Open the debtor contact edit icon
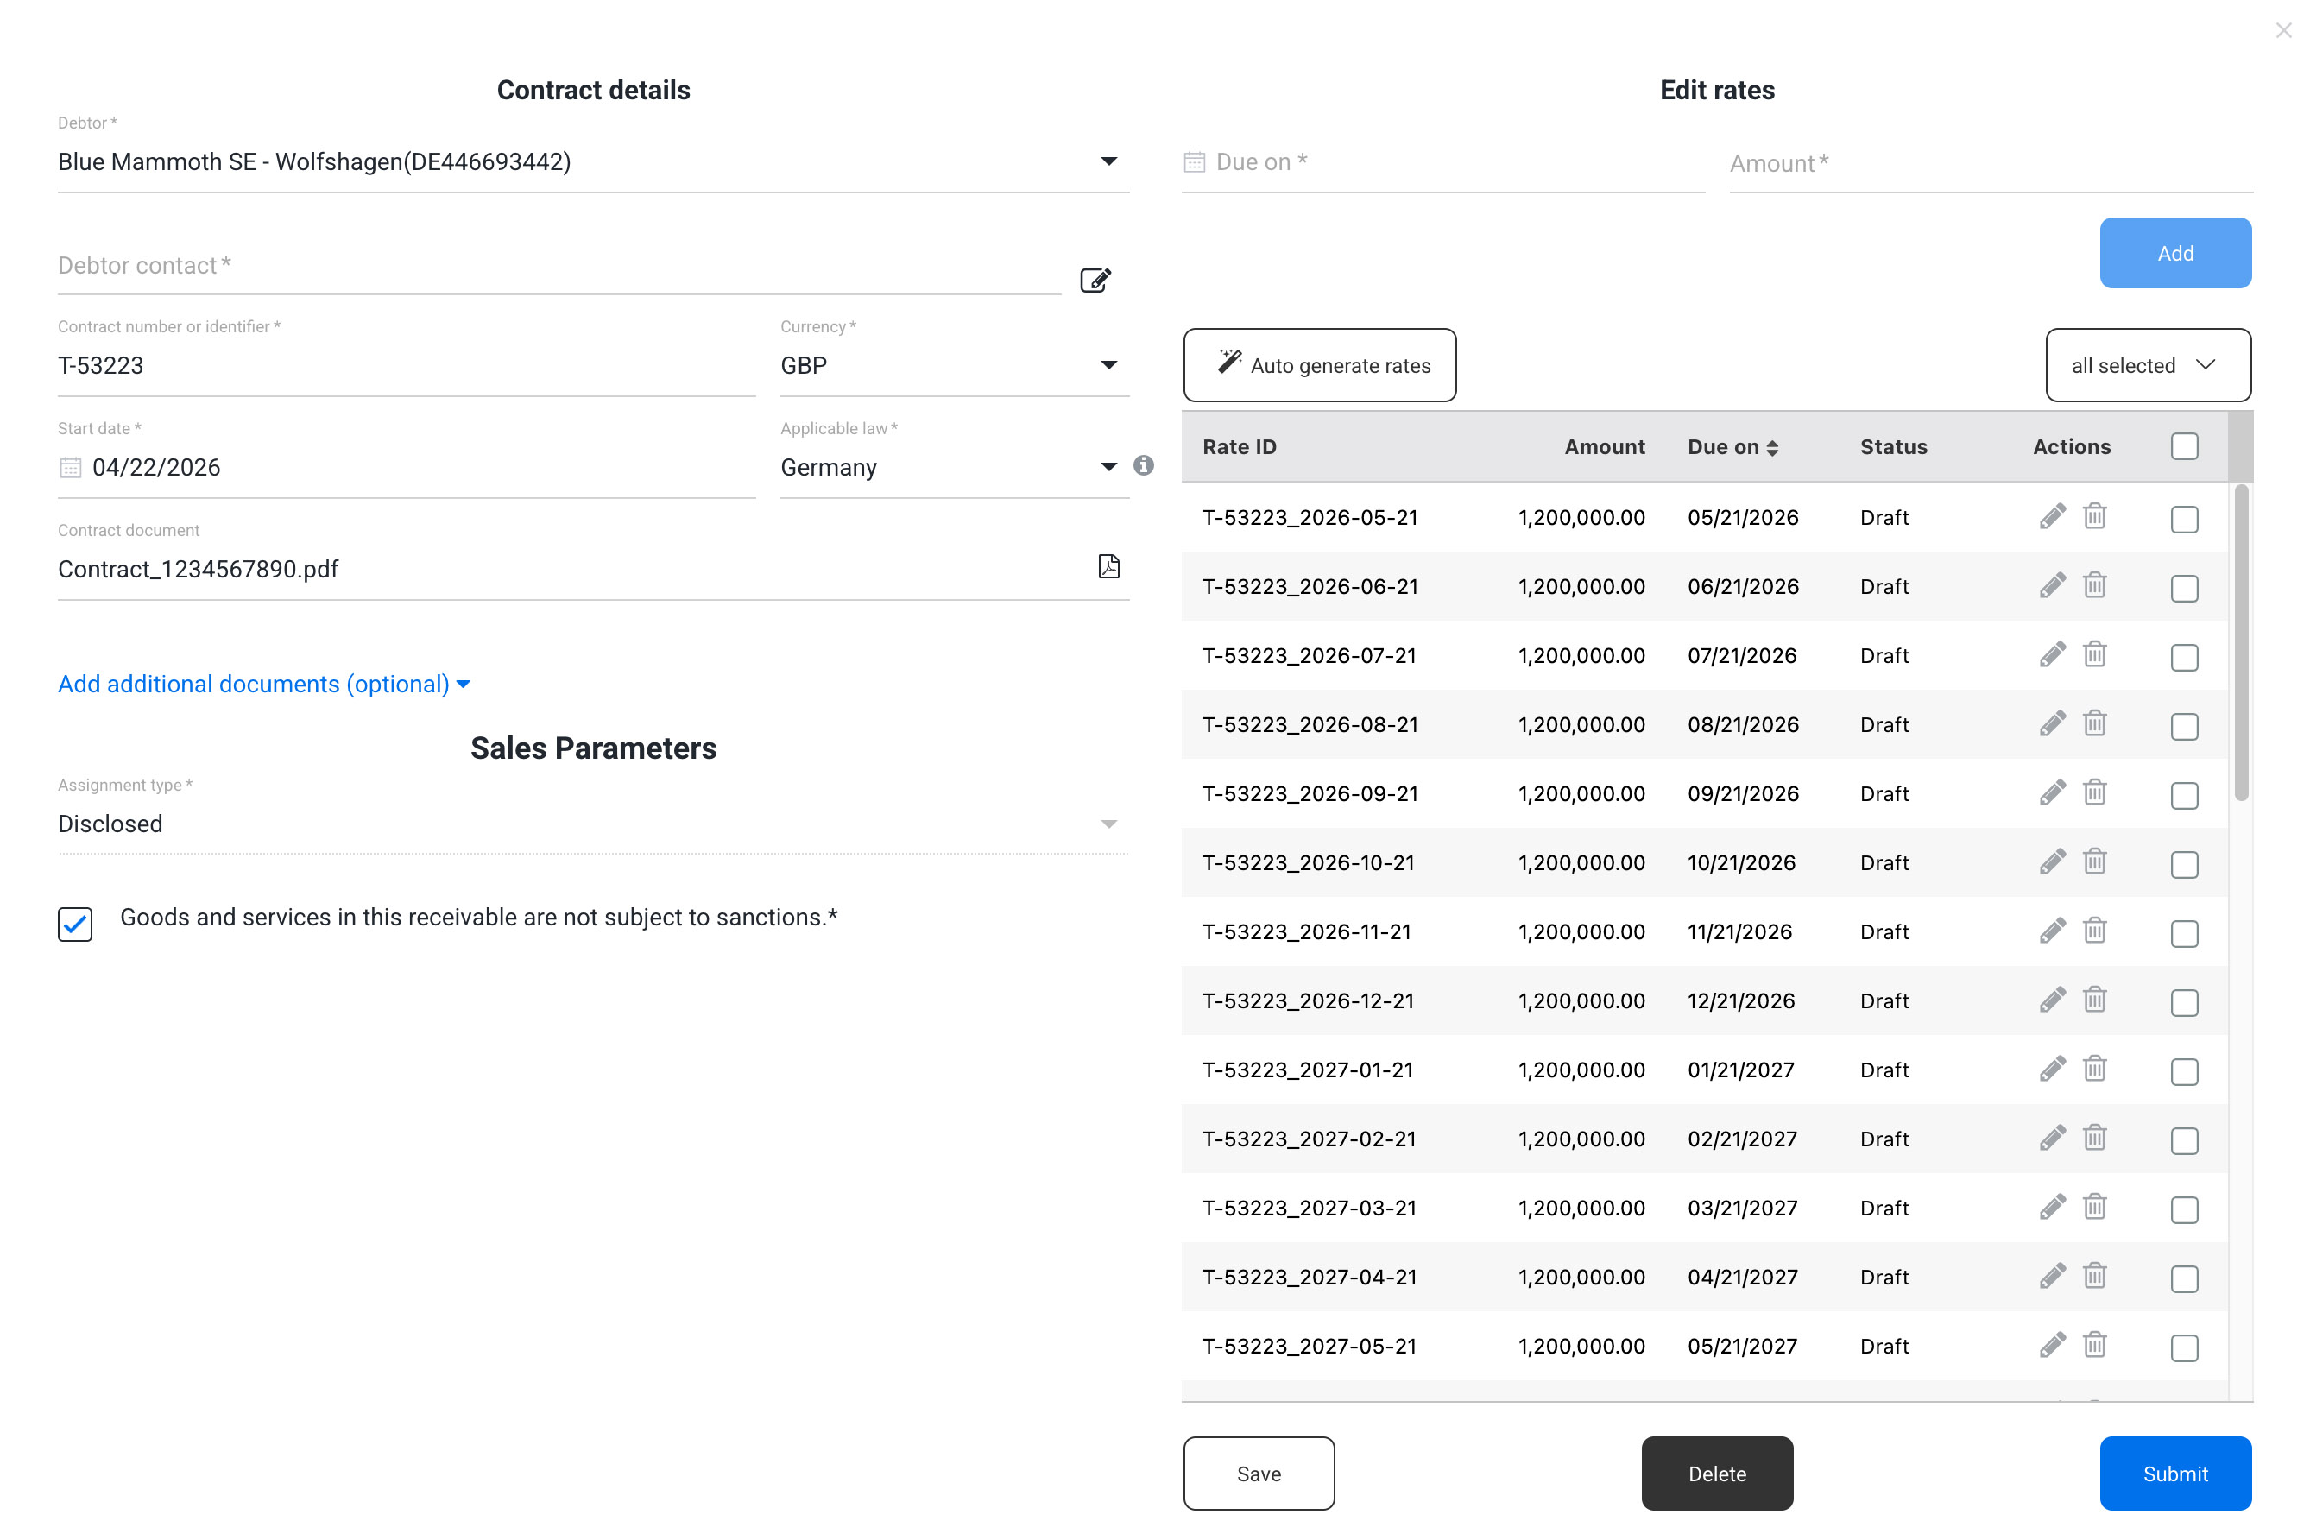 click(1095, 281)
